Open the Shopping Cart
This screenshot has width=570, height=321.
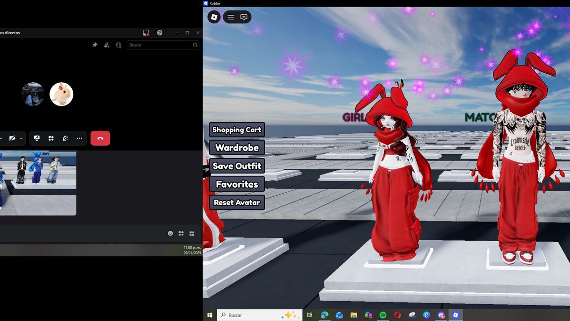point(237,130)
